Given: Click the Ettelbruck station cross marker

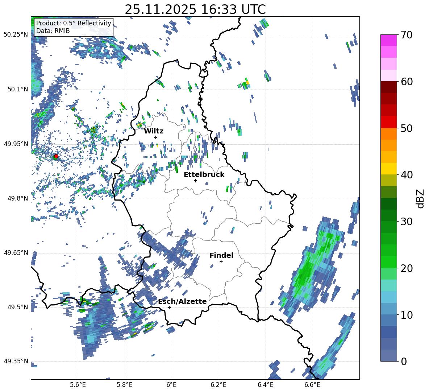Looking at the screenshot, I should pos(195,181).
